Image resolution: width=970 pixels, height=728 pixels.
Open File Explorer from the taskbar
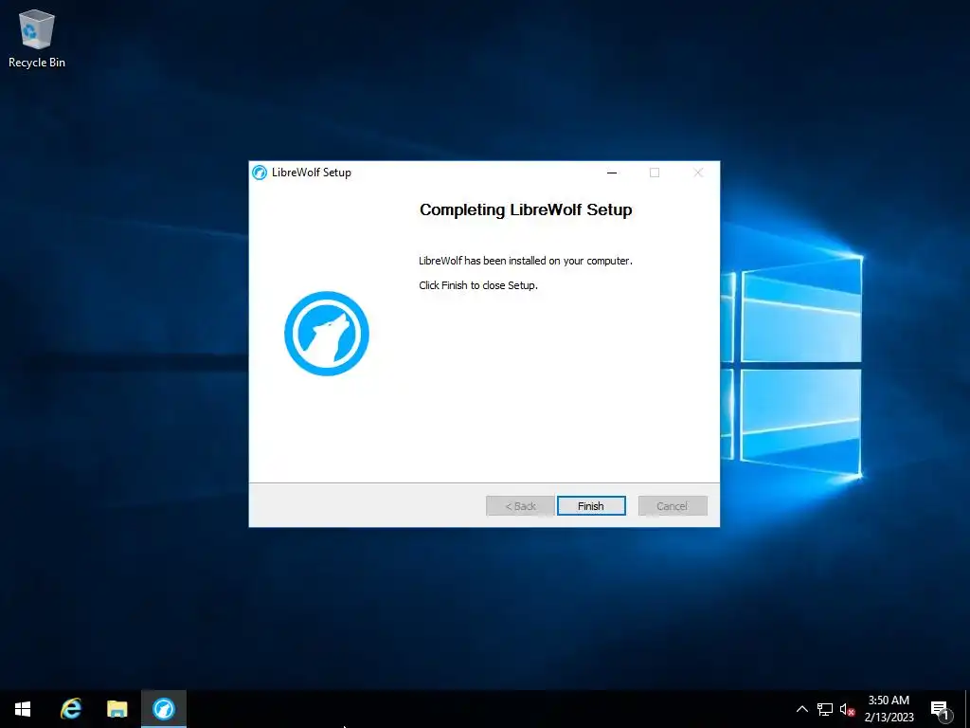(117, 709)
